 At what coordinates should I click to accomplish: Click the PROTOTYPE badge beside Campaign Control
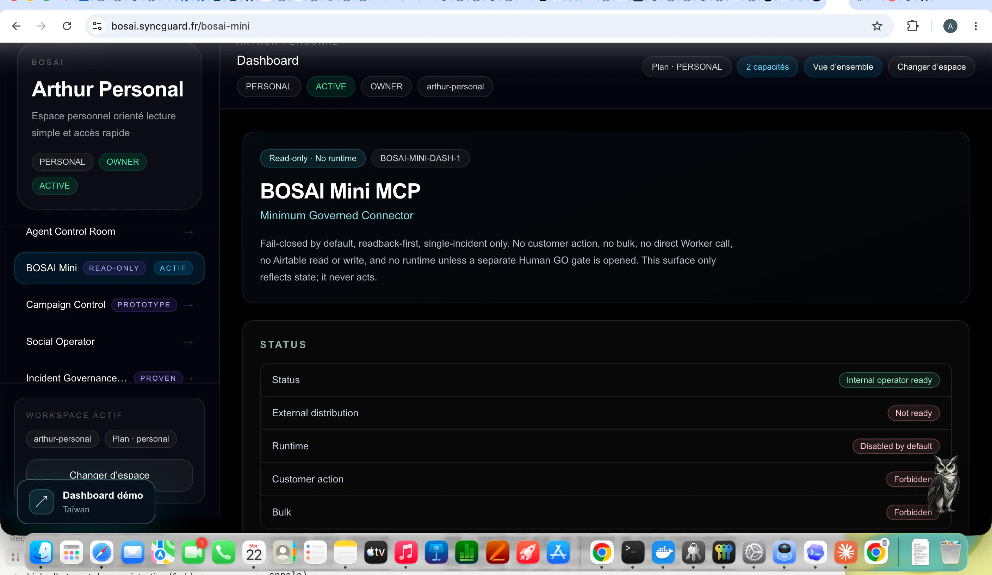(144, 305)
